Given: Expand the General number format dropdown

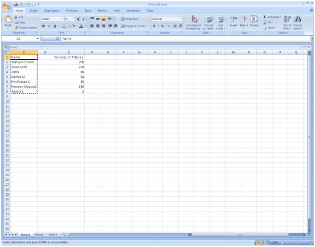Looking at the screenshot, I should click(x=181, y=19).
